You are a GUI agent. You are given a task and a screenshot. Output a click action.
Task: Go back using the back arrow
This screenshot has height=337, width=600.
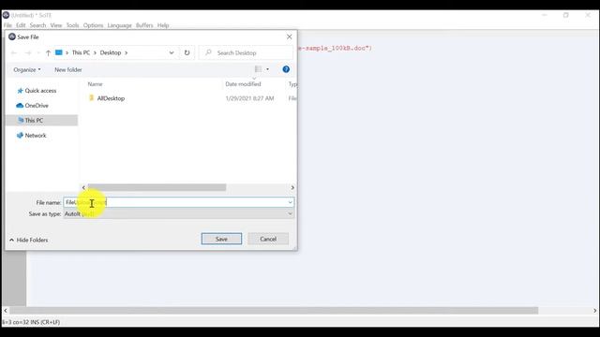pos(14,52)
